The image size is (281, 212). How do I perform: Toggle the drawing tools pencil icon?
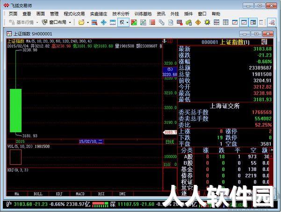coord(272,22)
